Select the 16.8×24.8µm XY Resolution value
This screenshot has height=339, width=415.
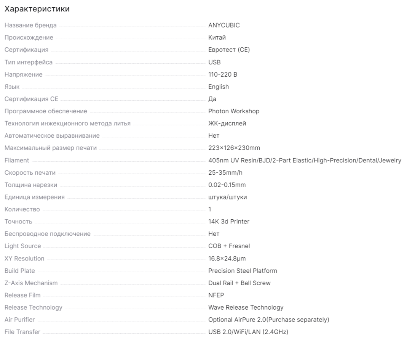[x=227, y=259]
